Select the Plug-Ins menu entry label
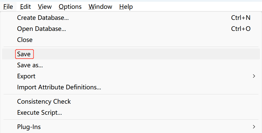Image resolution: width=262 pixels, height=133 pixels. [29, 127]
